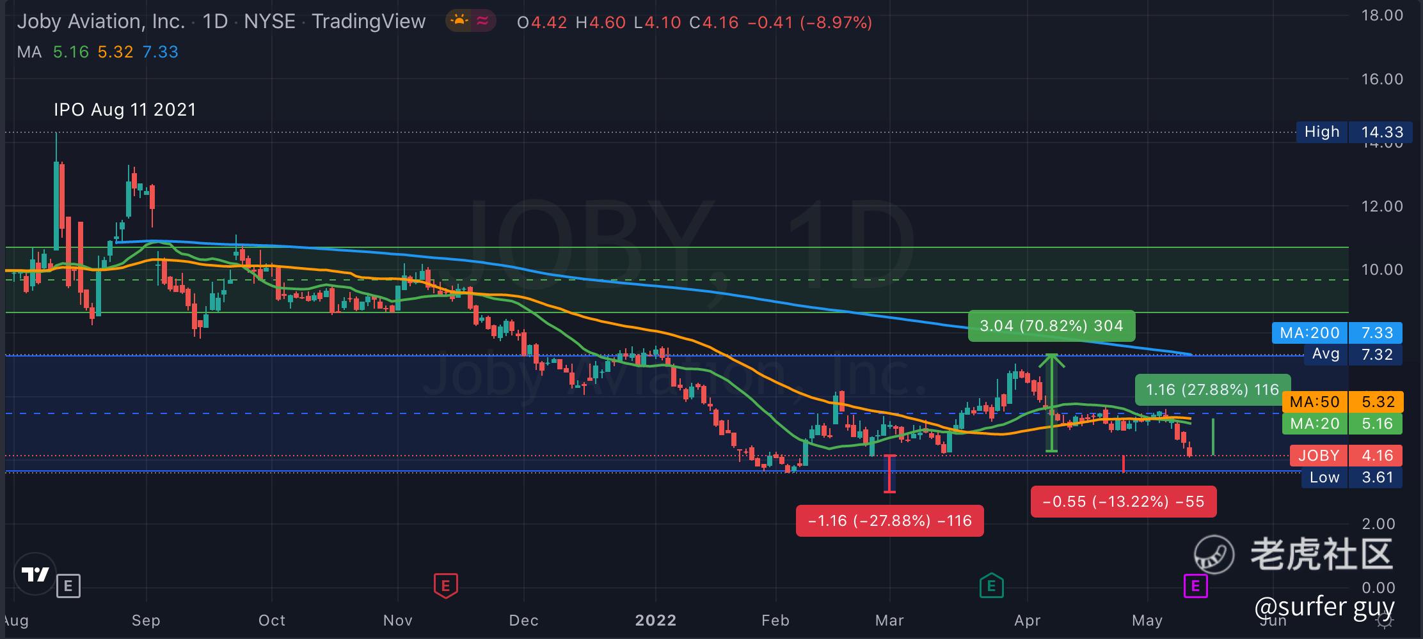
Task: Click the gray E events icon beside the logo
Action: click(68, 585)
